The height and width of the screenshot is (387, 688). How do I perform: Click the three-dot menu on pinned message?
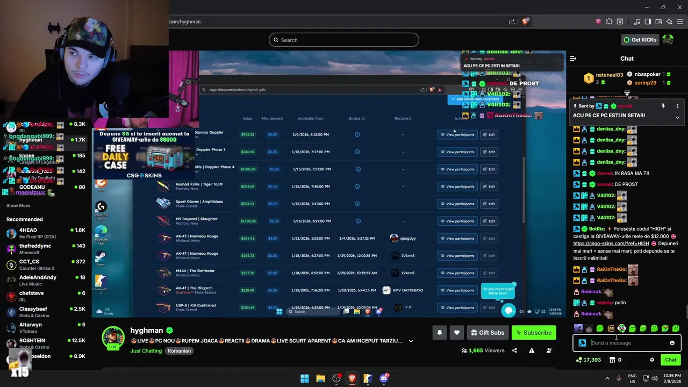point(677,106)
